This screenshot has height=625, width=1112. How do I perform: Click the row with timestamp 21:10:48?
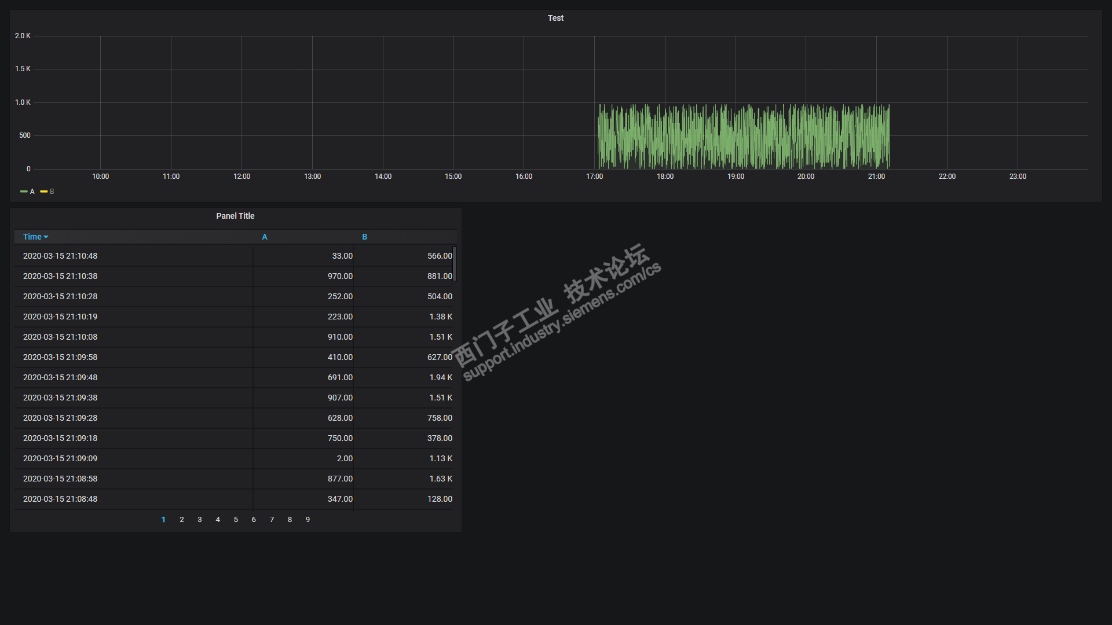click(x=60, y=256)
